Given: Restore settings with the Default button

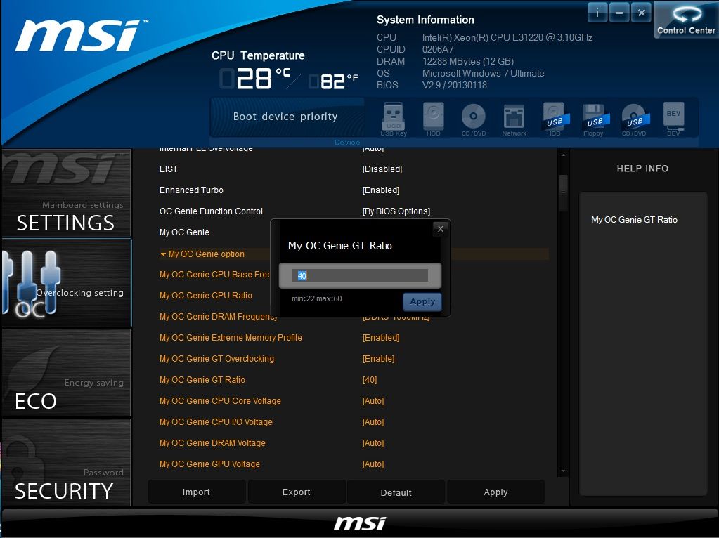Looking at the screenshot, I should pos(396,492).
